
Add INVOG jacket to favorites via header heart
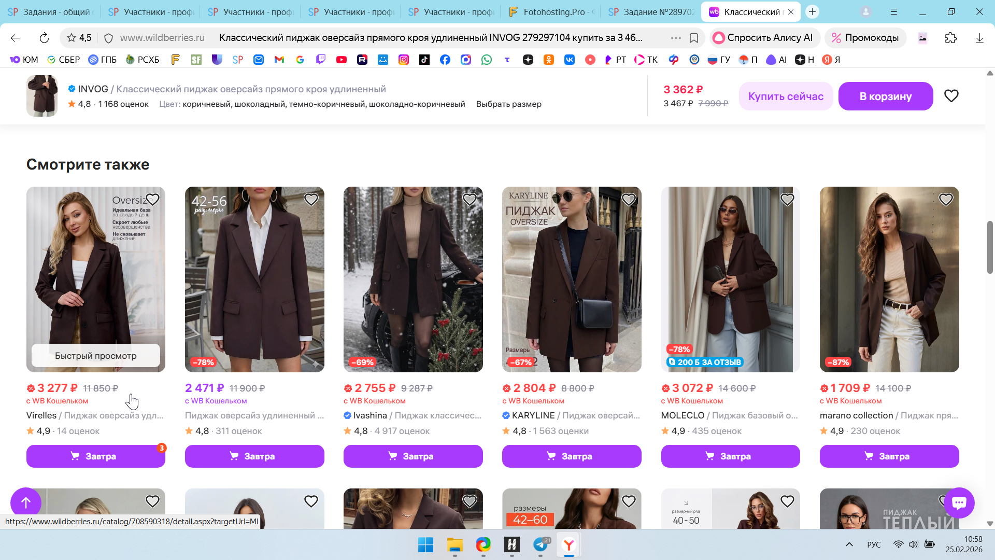pos(951,96)
